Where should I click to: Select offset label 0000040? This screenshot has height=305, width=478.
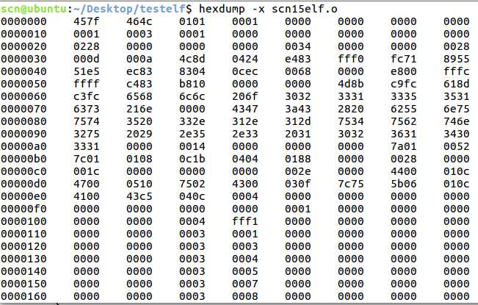pyautogui.click(x=23, y=71)
